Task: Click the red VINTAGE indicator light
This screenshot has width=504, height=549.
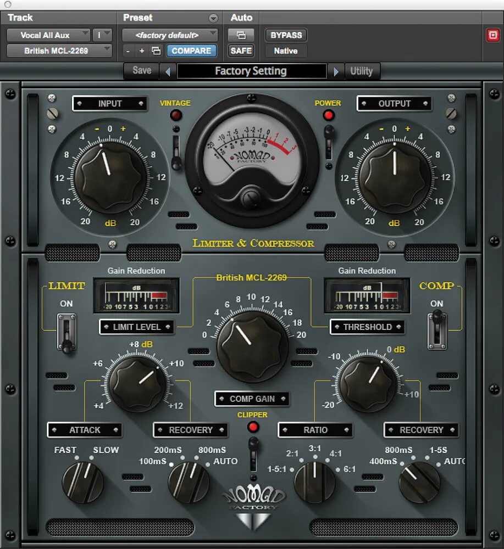Action: (x=176, y=115)
